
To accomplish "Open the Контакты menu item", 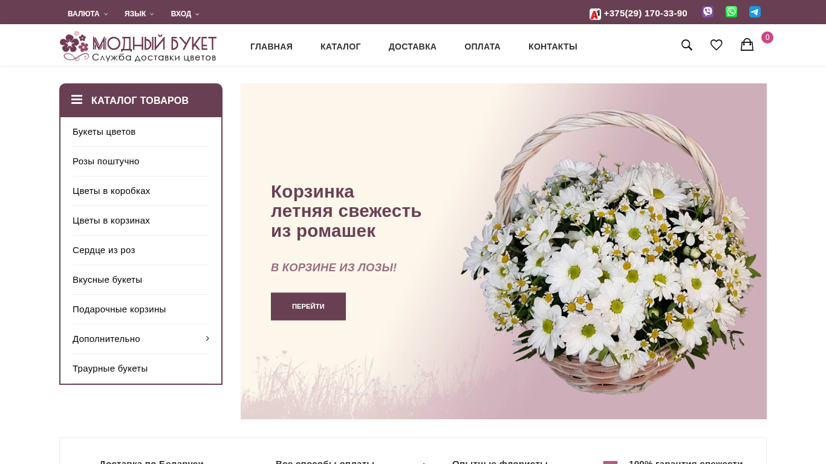I will pyautogui.click(x=553, y=47).
